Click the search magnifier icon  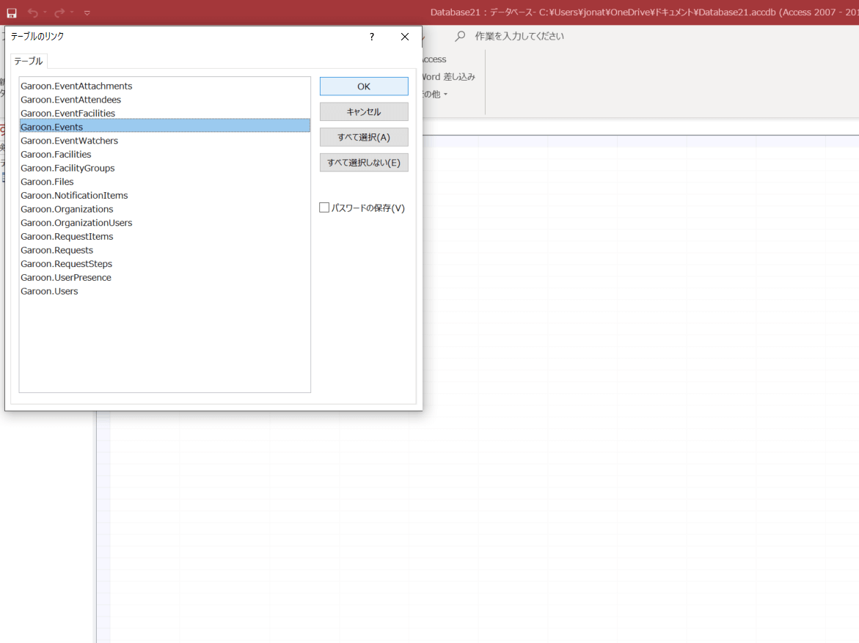click(460, 36)
